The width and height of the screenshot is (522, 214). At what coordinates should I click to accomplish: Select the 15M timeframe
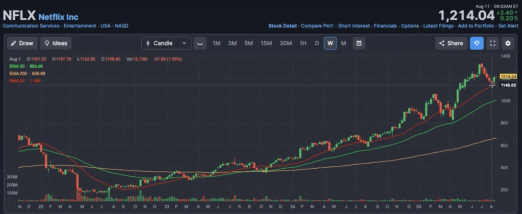click(x=266, y=43)
